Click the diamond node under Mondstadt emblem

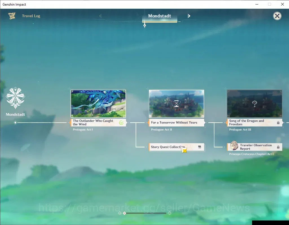click(x=16, y=123)
